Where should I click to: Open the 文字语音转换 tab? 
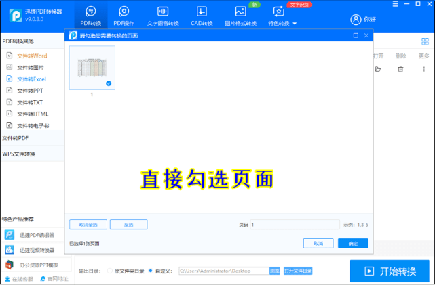(x=163, y=16)
